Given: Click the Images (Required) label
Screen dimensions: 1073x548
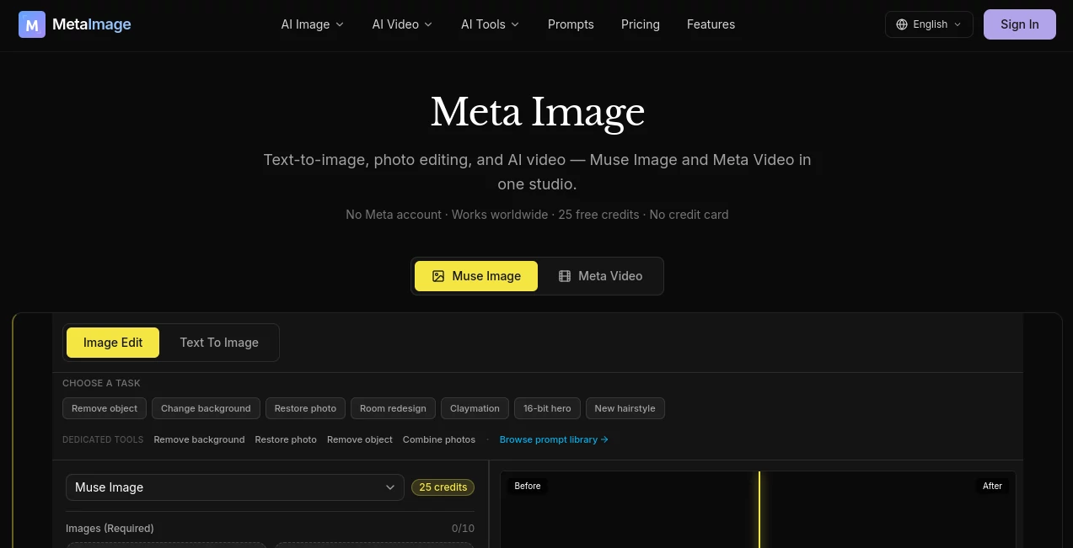Looking at the screenshot, I should click(110, 529).
